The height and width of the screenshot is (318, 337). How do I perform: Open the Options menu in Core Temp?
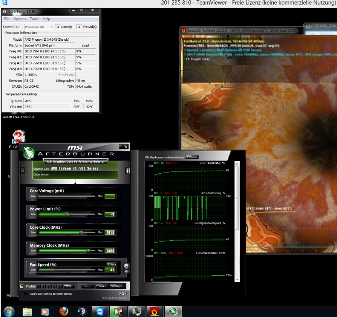pyautogui.click(x=20, y=19)
